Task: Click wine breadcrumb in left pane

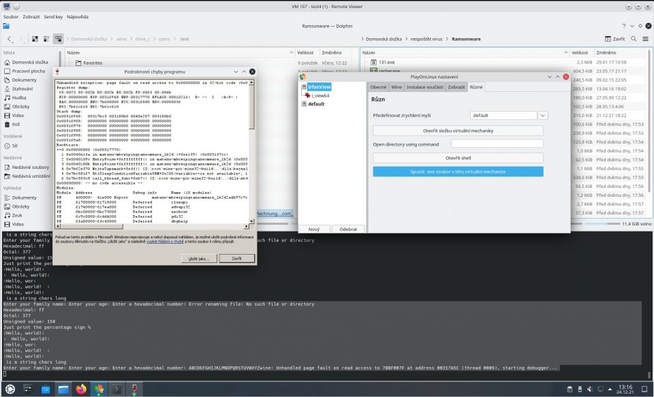Action: (121, 39)
